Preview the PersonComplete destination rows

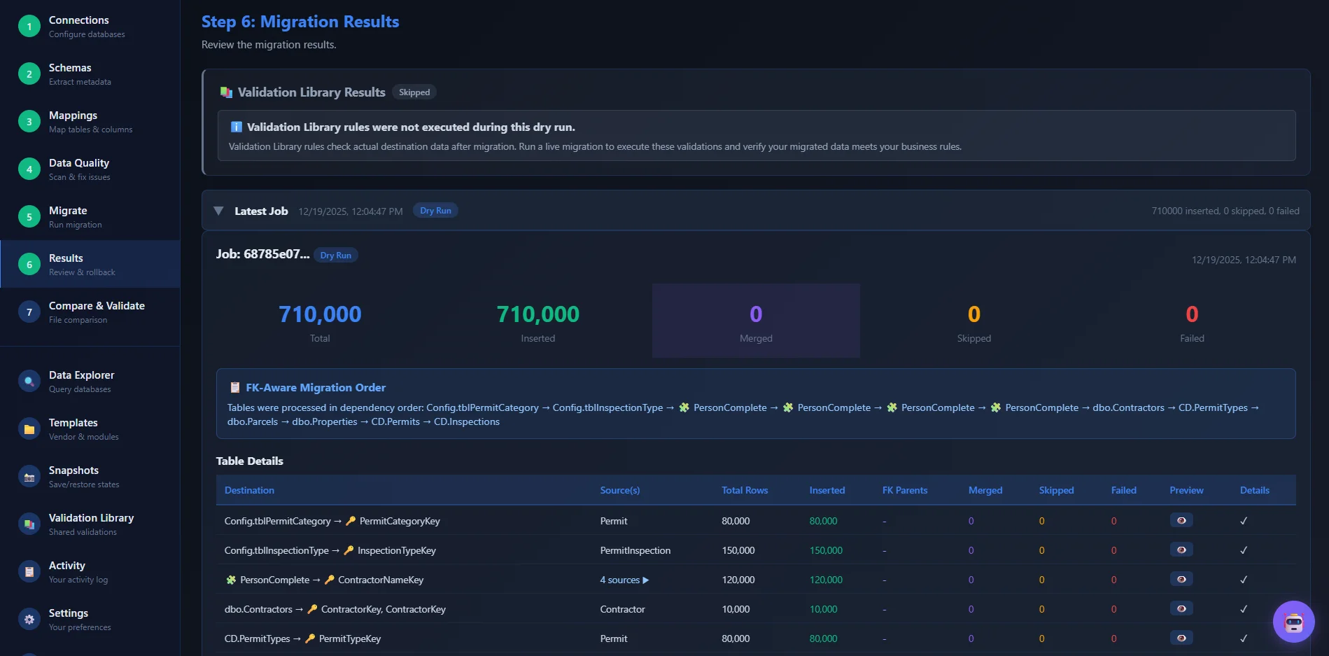point(1181,579)
